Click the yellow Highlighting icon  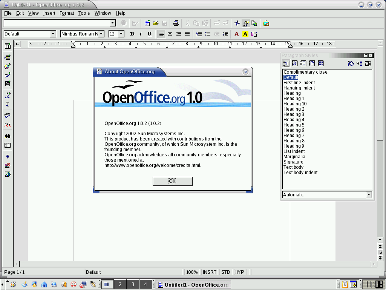point(245,34)
